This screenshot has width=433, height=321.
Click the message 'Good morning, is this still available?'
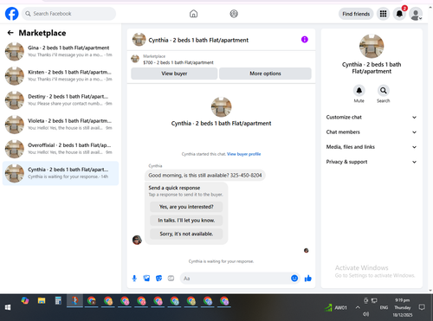pyautogui.click(x=205, y=176)
